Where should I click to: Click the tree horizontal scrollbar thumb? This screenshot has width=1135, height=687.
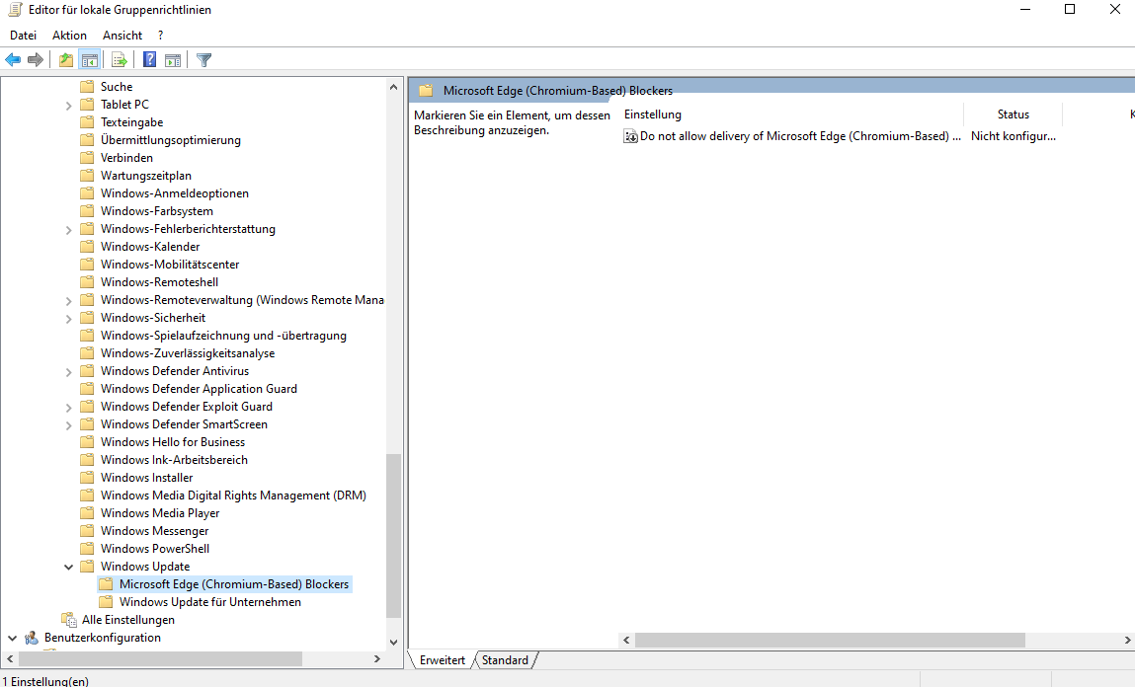pos(160,658)
